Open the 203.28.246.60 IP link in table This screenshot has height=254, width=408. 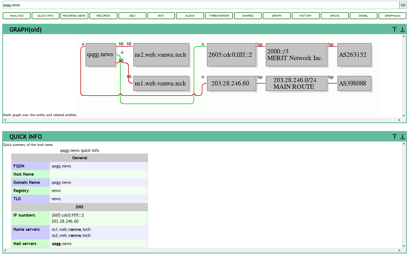(65, 221)
